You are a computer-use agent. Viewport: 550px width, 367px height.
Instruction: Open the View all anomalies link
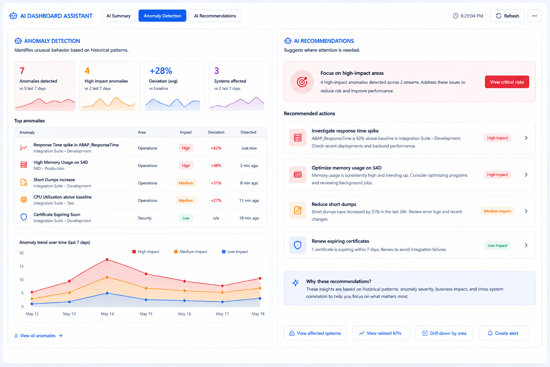tap(38, 336)
